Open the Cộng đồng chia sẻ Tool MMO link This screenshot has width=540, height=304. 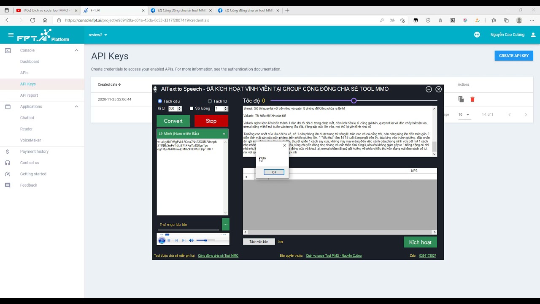point(218,255)
